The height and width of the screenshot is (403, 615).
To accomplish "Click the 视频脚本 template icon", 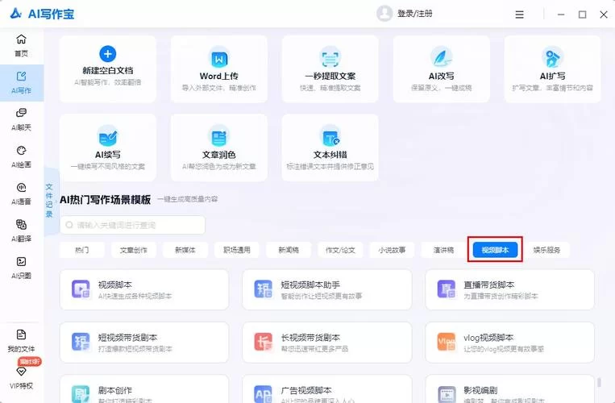I will [x=81, y=289].
